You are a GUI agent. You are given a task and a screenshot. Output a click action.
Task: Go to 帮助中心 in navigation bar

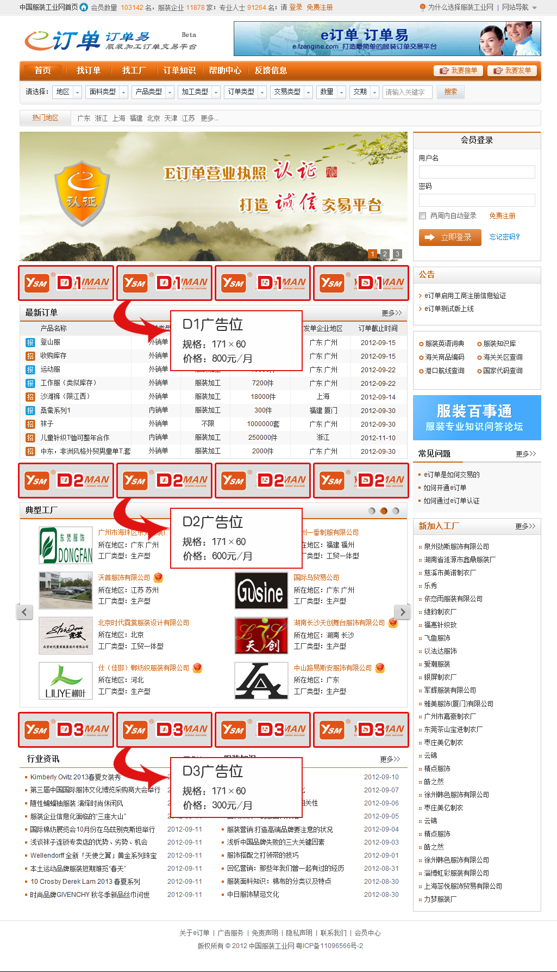[225, 70]
